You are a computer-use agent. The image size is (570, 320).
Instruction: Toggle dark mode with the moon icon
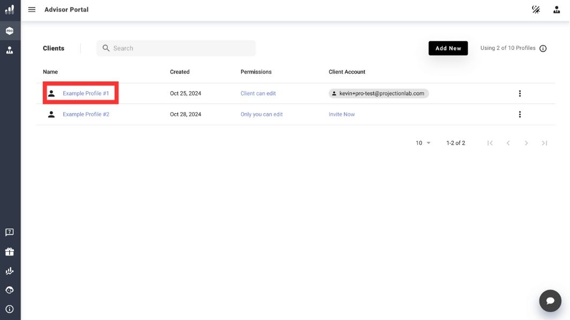point(535,9)
